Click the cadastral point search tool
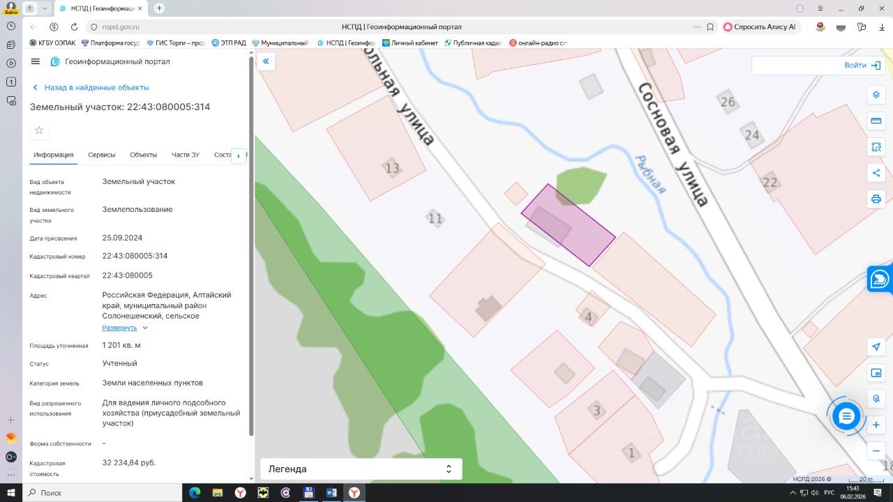 point(876,399)
